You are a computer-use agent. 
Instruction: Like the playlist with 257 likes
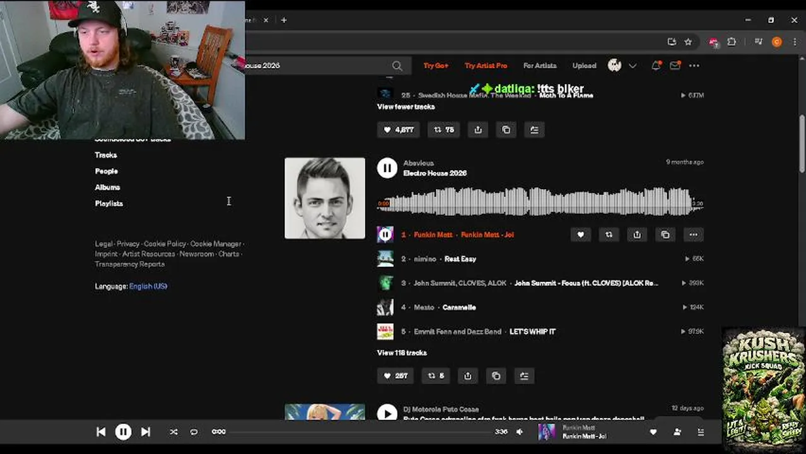tap(395, 376)
